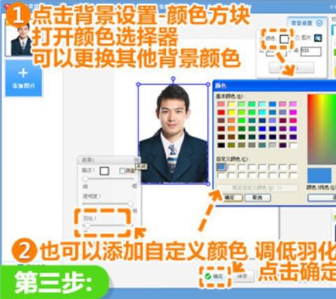Click the plus icon to add picture

(23, 74)
